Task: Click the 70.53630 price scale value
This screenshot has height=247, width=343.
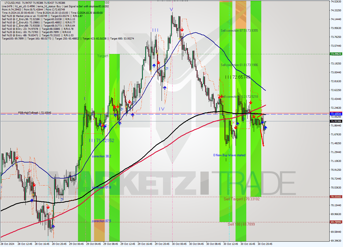Action: (336, 187)
